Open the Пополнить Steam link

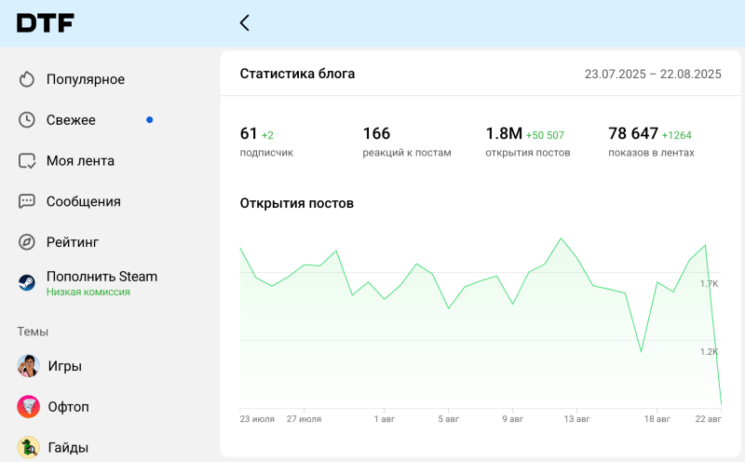tap(102, 277)
